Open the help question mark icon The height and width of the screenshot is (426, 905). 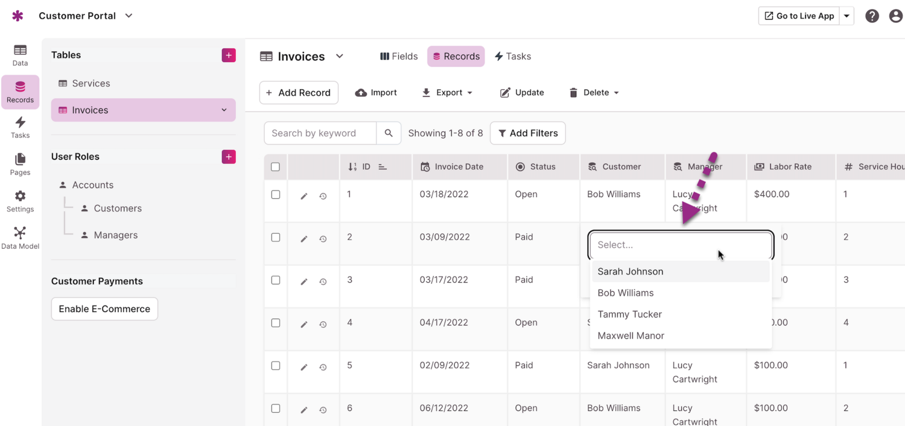[872, 16]
